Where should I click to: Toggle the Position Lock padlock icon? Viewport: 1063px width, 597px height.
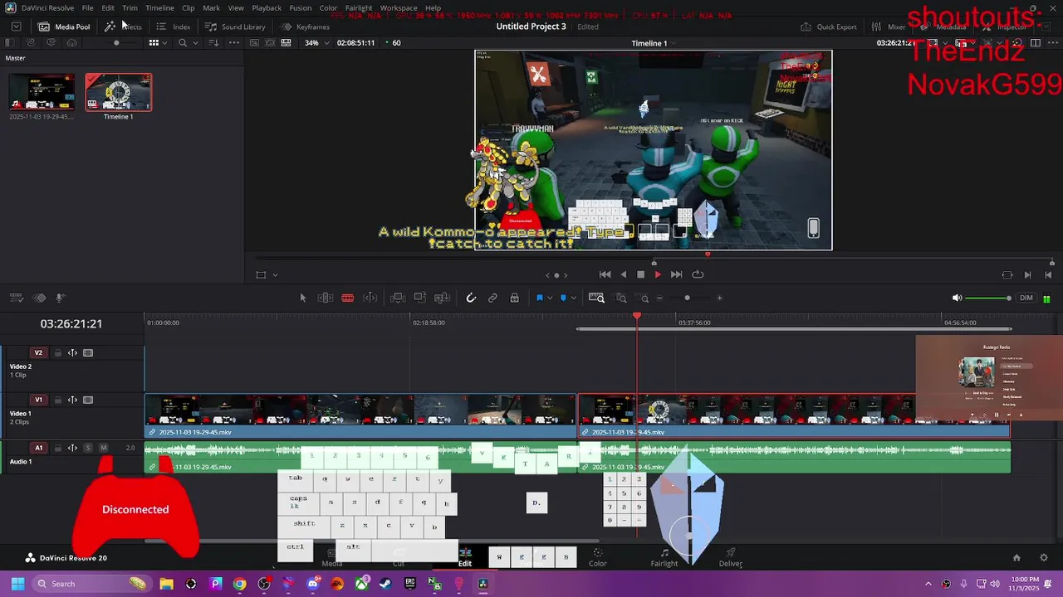[x=514, y=298]
